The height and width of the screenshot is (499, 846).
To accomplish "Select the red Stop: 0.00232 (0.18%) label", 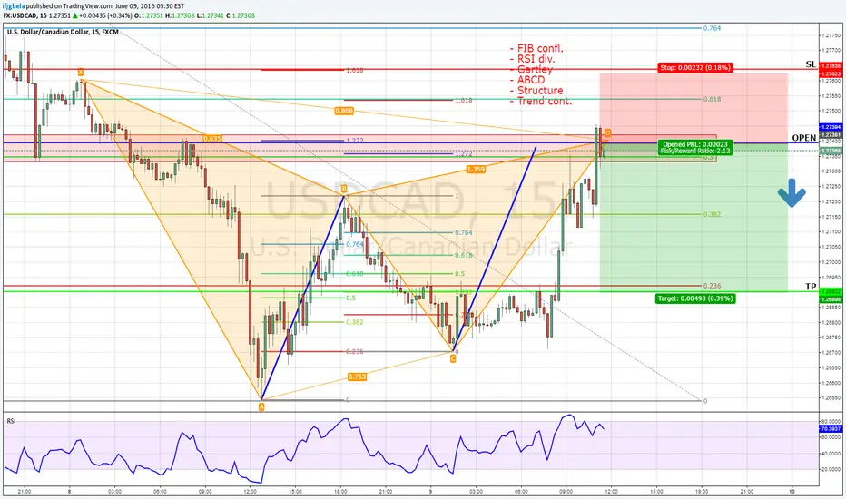I will pos(695,67).
